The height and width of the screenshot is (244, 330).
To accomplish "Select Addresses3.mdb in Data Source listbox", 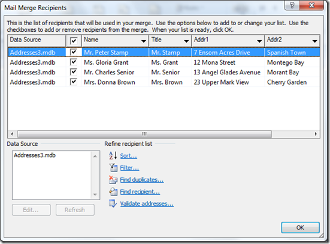I will 35,155.
